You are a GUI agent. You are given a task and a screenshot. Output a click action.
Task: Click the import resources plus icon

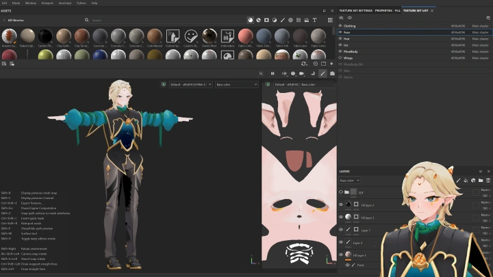331,64
